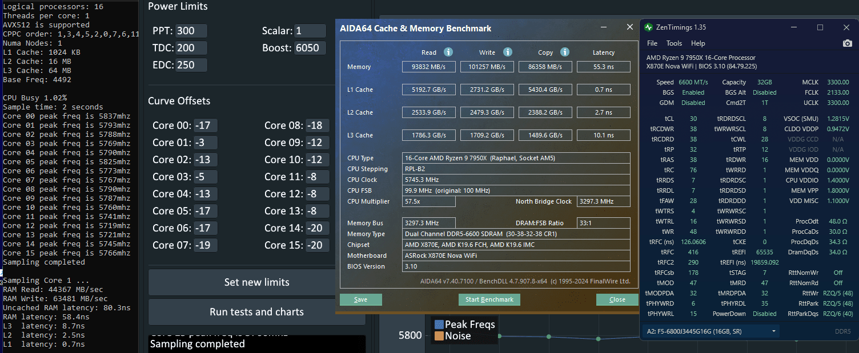Maximize the ZenTimings window
Viewport: 859px width, 353px height.
click(x=820, y=27)
